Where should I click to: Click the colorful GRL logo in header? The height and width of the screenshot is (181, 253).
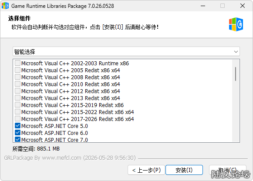click(236, 24)
